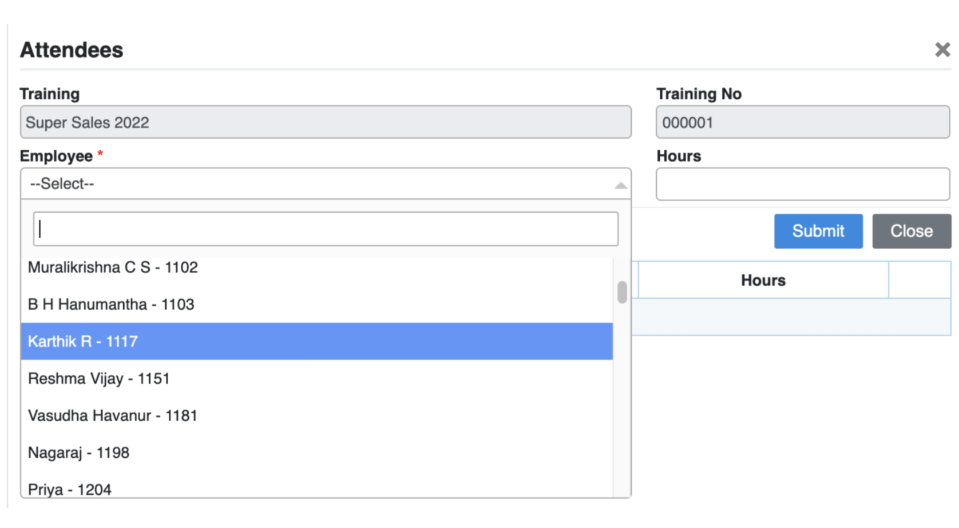Click the Training field Super Sales 2022
The height and width of the screenshot is (528, 959).
point(326,122)
